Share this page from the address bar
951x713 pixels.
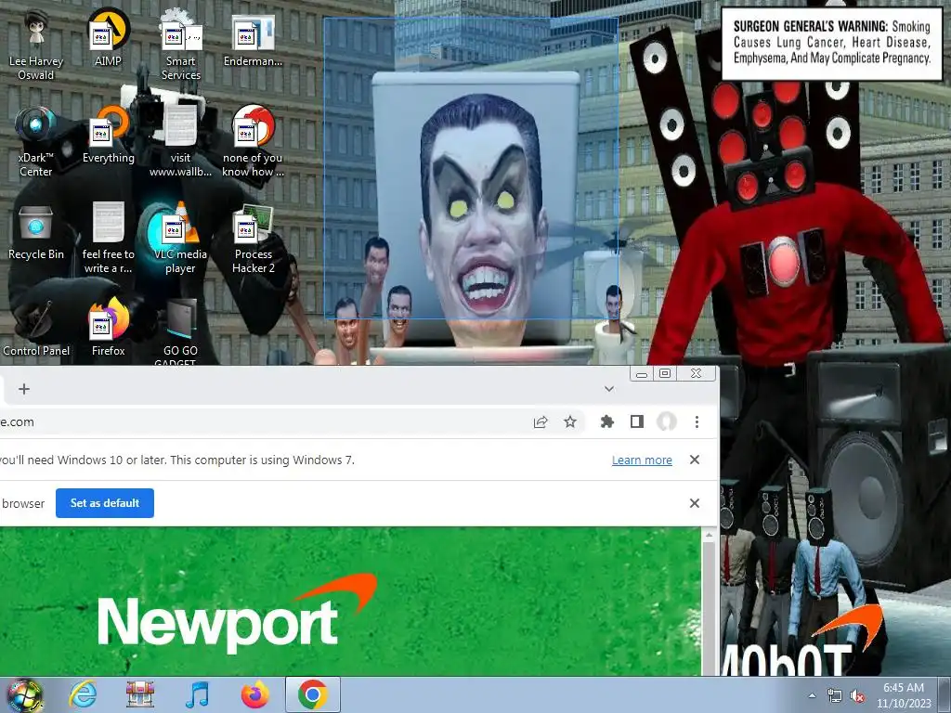(x=541, y=422)
